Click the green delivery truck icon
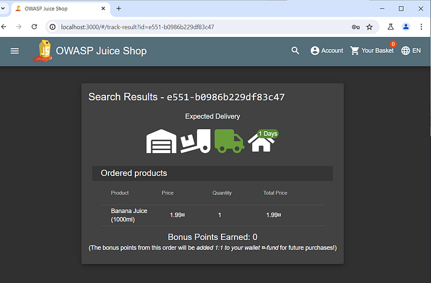431x283 pixels. 229,141
